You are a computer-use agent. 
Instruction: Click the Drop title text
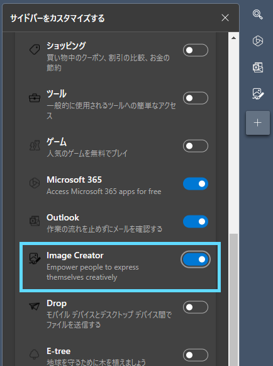57,303
